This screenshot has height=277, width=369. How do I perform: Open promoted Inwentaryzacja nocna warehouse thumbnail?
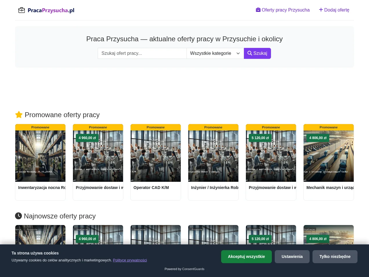(40, 156)
